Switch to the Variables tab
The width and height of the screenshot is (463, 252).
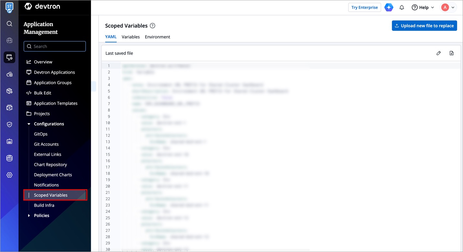pyautogui.click(x=130, y=37)
